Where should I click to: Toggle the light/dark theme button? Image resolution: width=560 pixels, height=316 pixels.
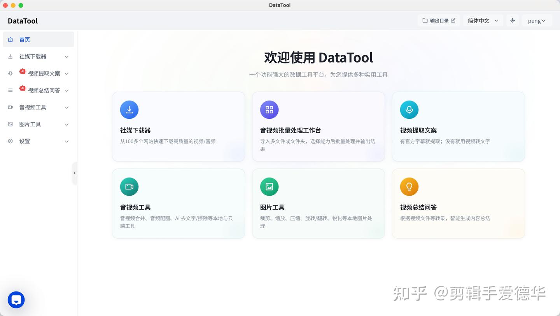(x=513, y=21)
